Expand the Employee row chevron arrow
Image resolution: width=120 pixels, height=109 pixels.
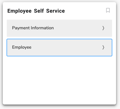103,47
